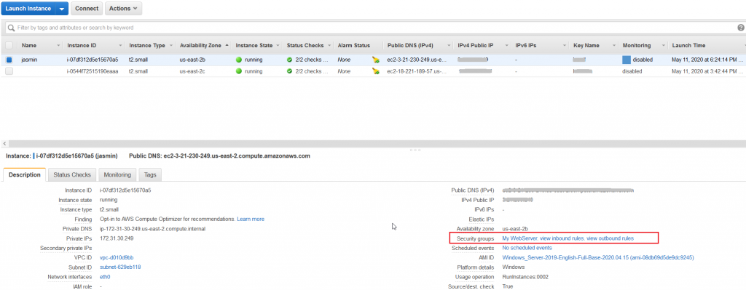746x290 pixels.
Task: Click the alarm icon in i-0544f72515190eaaa row
Action: [x=376, y=71]
